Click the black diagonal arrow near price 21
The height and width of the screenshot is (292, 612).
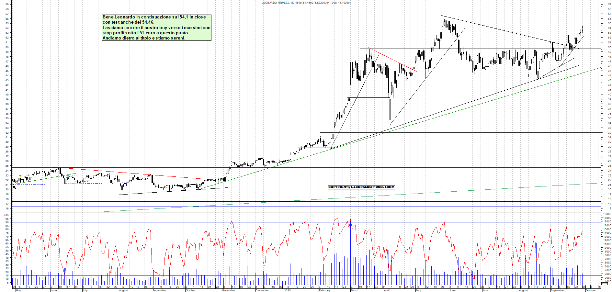click(14, 187)
